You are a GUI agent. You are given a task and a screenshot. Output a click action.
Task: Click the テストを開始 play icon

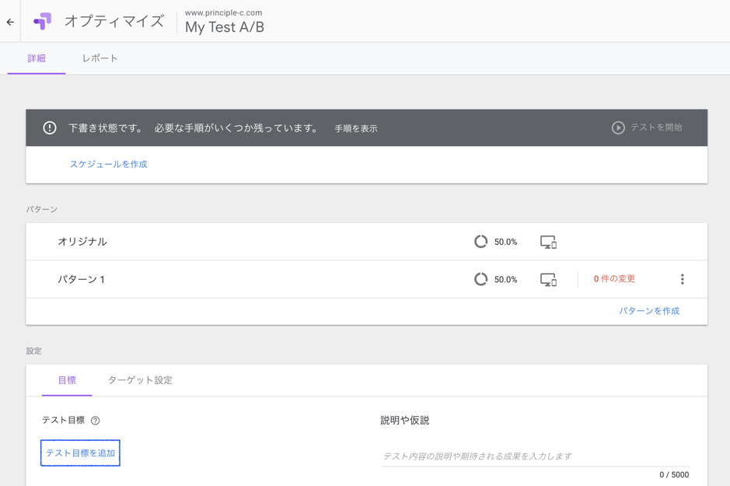pos(618,128)
